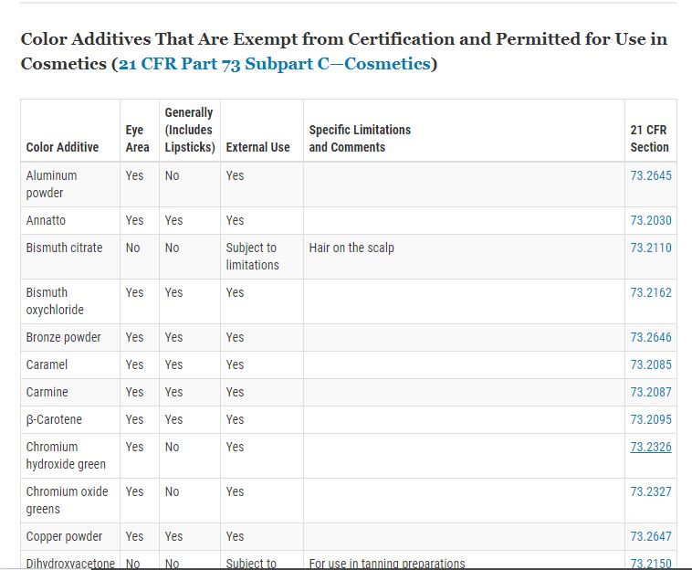This screenshot has height=570, width=692.
Task: Open section 73.2646 for Bronze powder
Action: [x=651, y=337]
